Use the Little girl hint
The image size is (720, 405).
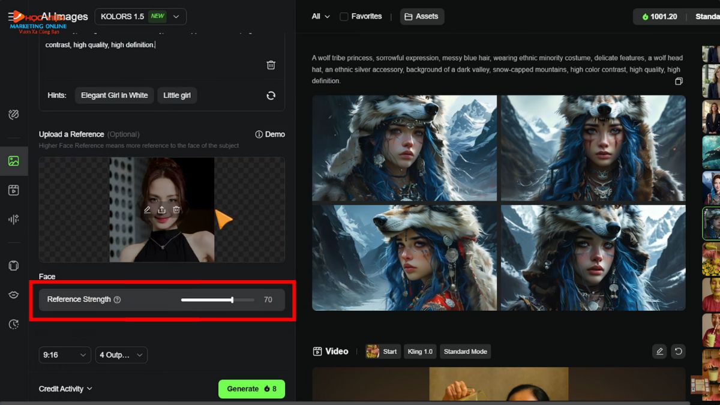(x=177, y=95)
